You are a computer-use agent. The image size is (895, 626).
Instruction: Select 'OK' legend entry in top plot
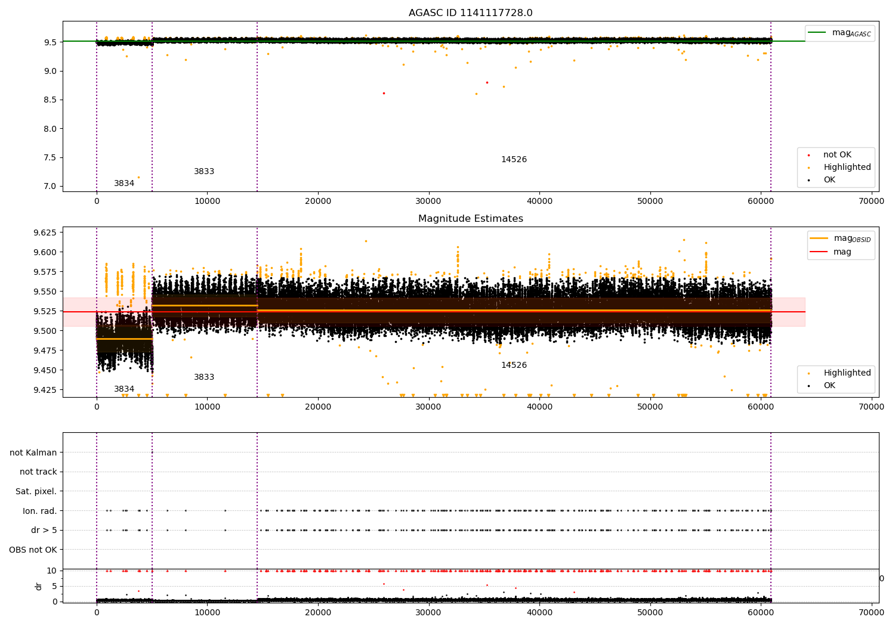(x=829, y=180)
